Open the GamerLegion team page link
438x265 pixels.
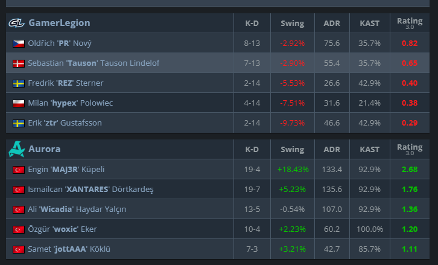click(59, 23)
